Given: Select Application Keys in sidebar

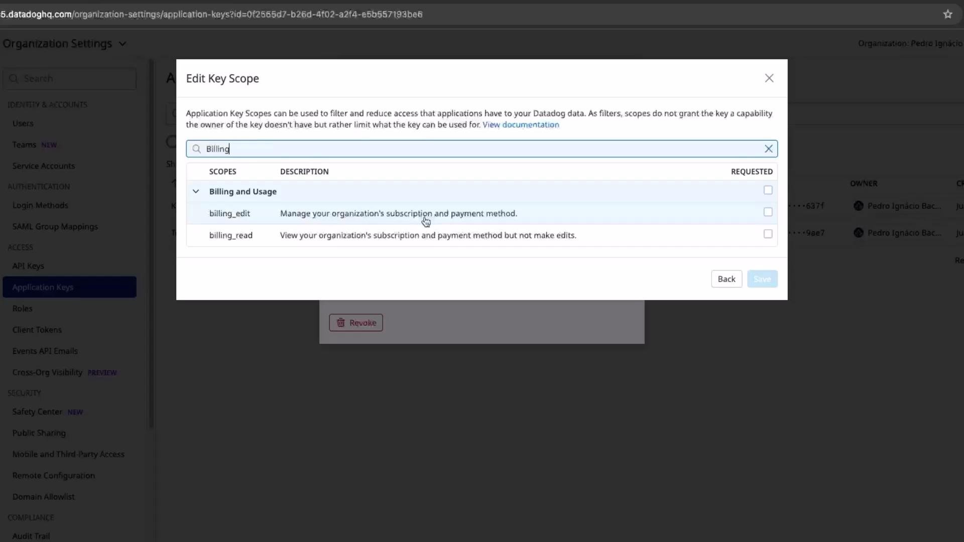Looking at the screenshot, I should (69, 287).
